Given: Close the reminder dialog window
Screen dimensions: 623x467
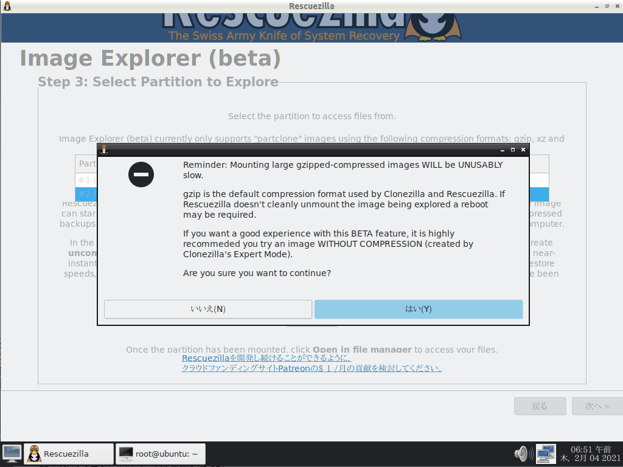Looking at the screenshot, I should tap(523, 150).
